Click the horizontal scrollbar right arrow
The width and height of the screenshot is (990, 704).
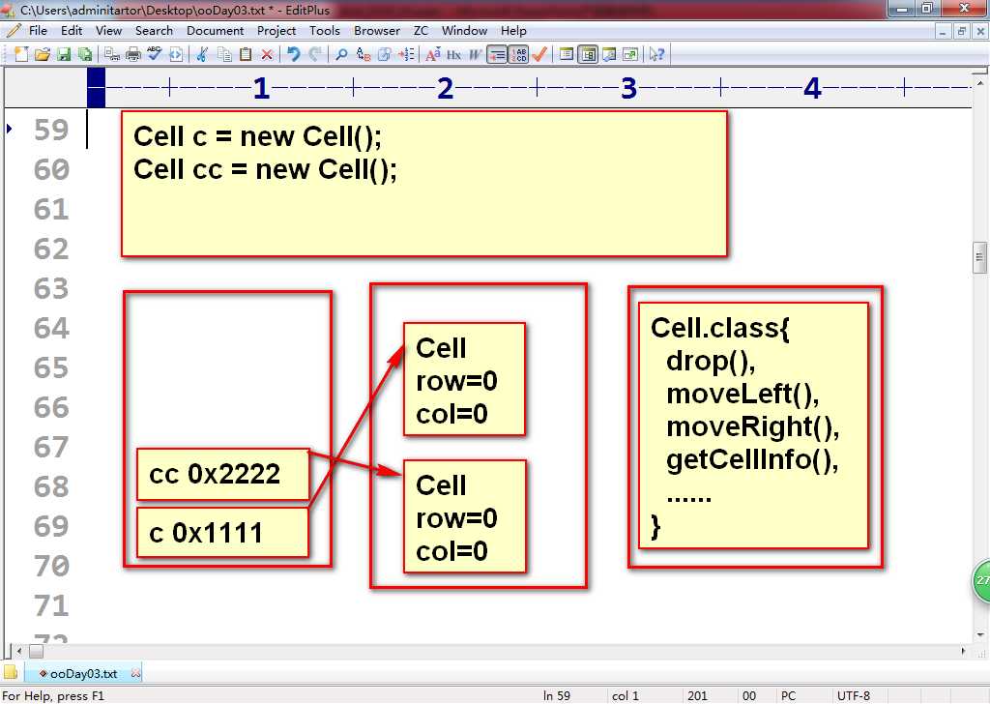pos(964,651)
